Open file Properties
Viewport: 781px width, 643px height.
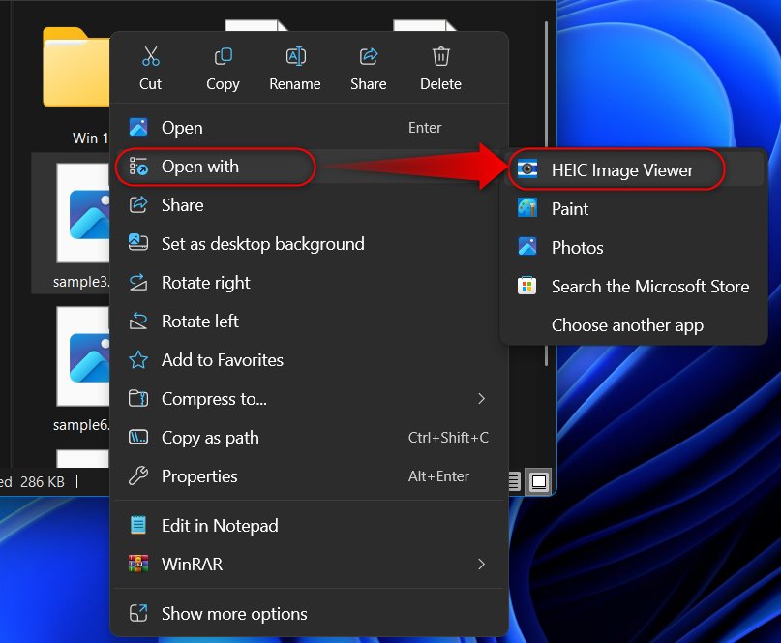[x=199, y=476]
